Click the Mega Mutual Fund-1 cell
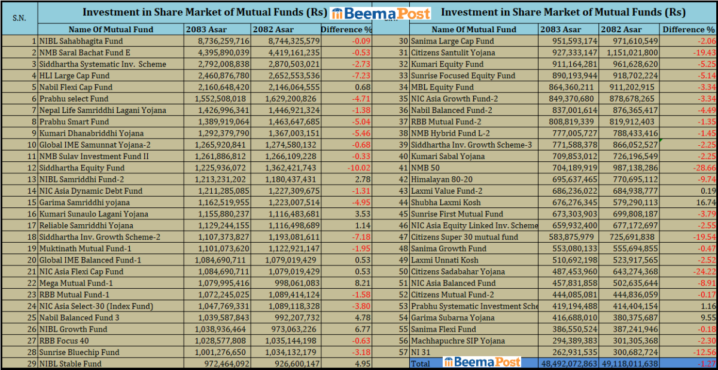Screen dimensions: 718x370 click(111, 283)
